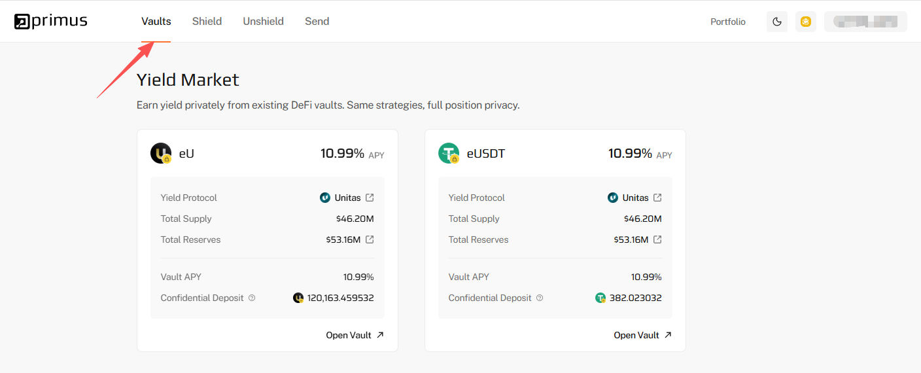Click the Unitas protocol name in eUSDT card
The image size is (921, 373).
coord(635,198)
